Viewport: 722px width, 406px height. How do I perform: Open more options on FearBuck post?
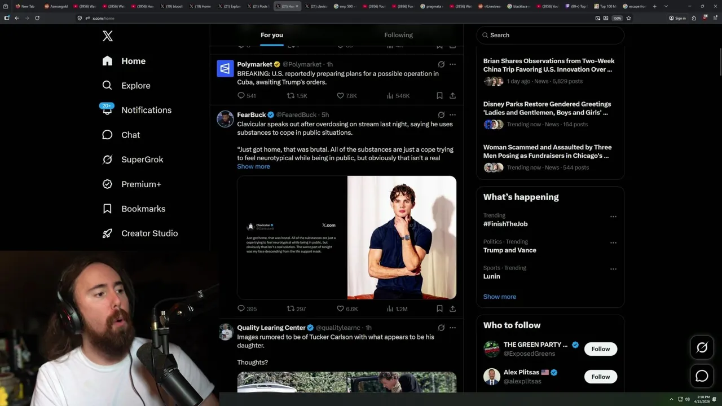(x=452, y=114)
